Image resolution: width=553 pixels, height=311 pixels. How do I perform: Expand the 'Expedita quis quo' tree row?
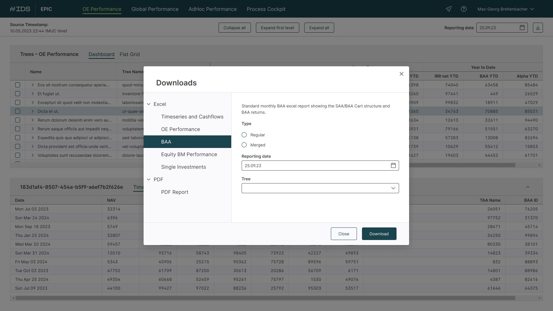[x=32, y=138]
